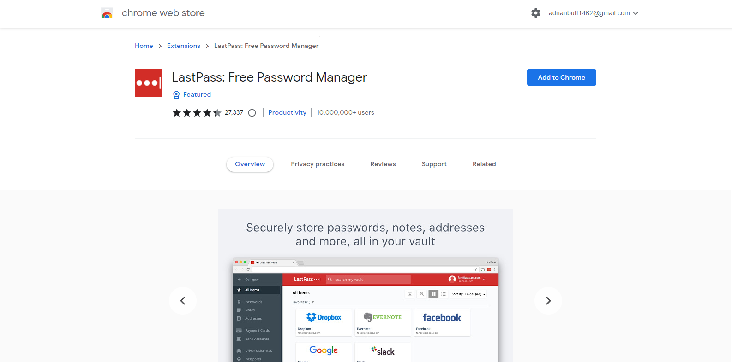
Task: Open the Support tab
Action: (434, 164)
